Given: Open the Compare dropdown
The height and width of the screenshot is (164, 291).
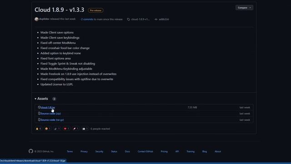Looking at the screenshot, I should pos(244,8).
